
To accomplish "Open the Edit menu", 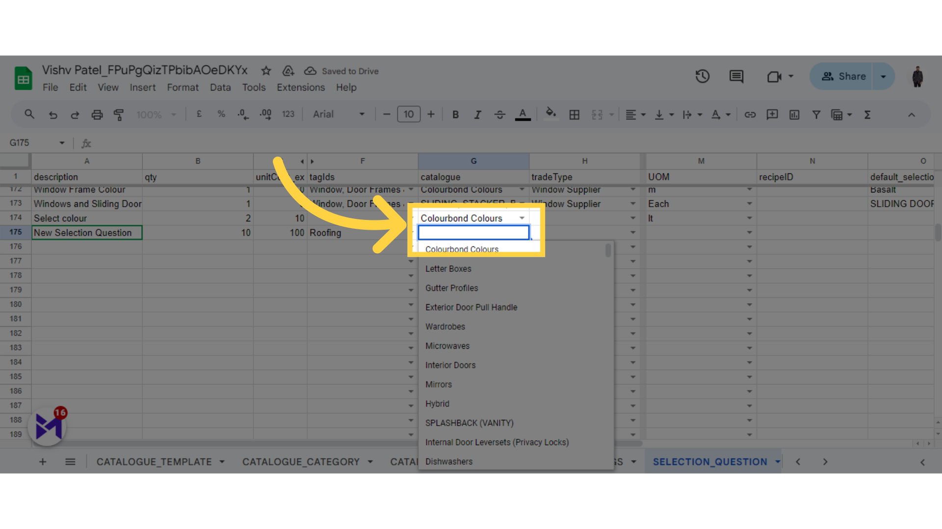I will tap(78, 87).
